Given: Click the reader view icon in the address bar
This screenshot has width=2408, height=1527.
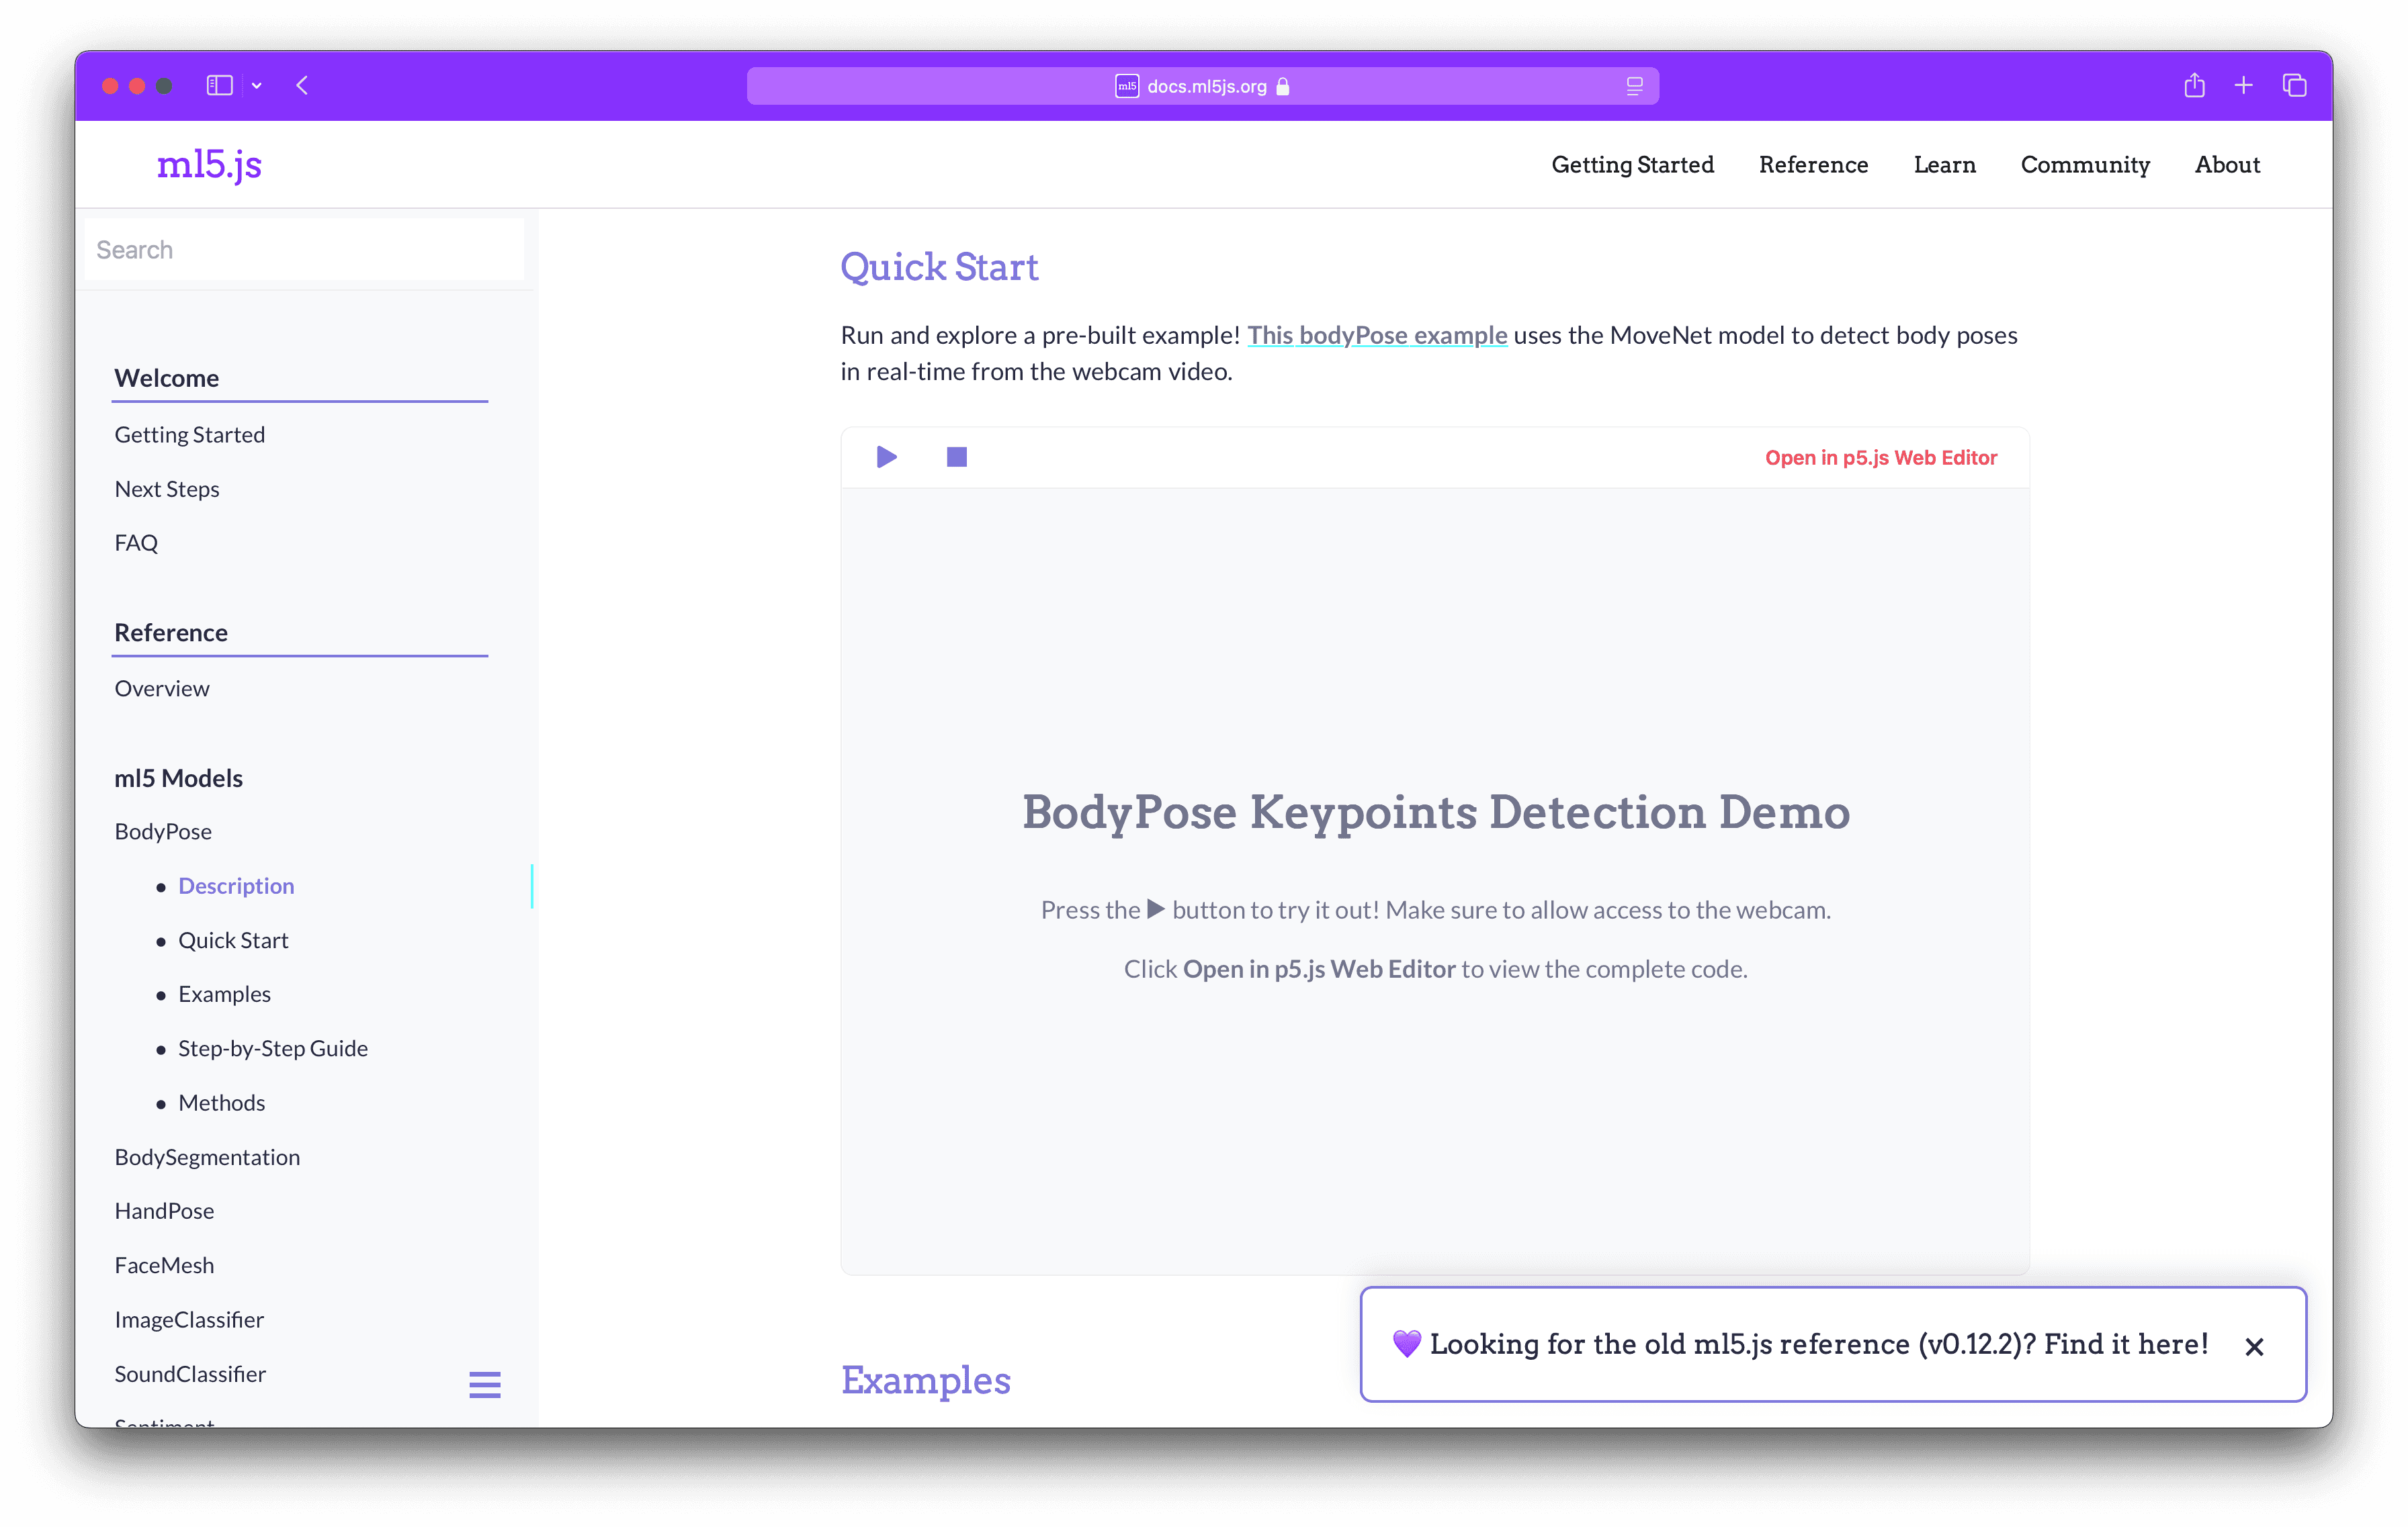Looking at the screenshot, I should (1634, 86).
